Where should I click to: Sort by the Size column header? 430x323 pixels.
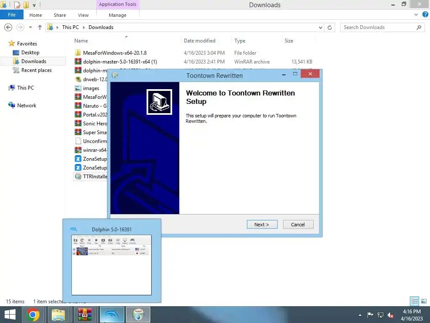click(289, 41)
